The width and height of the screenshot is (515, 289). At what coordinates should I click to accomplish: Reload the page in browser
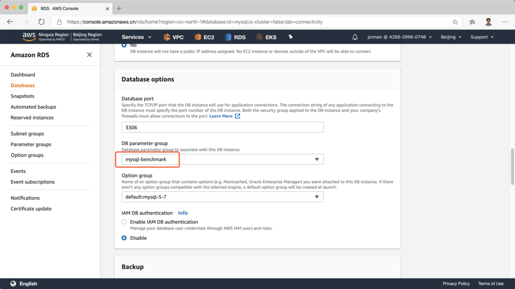[x=41, y=22]
